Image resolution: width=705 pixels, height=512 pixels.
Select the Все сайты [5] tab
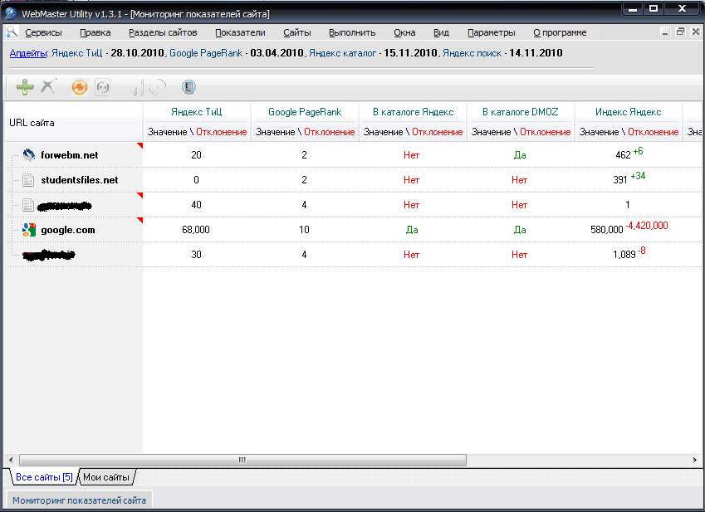click(44, 477)
